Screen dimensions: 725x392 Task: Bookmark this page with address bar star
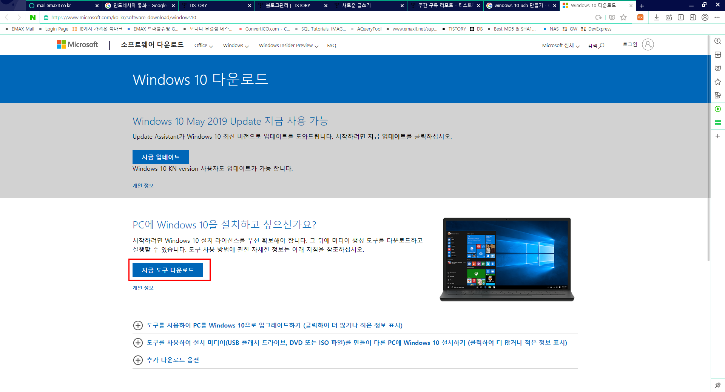pyautogui.click(x=623, y=17)
